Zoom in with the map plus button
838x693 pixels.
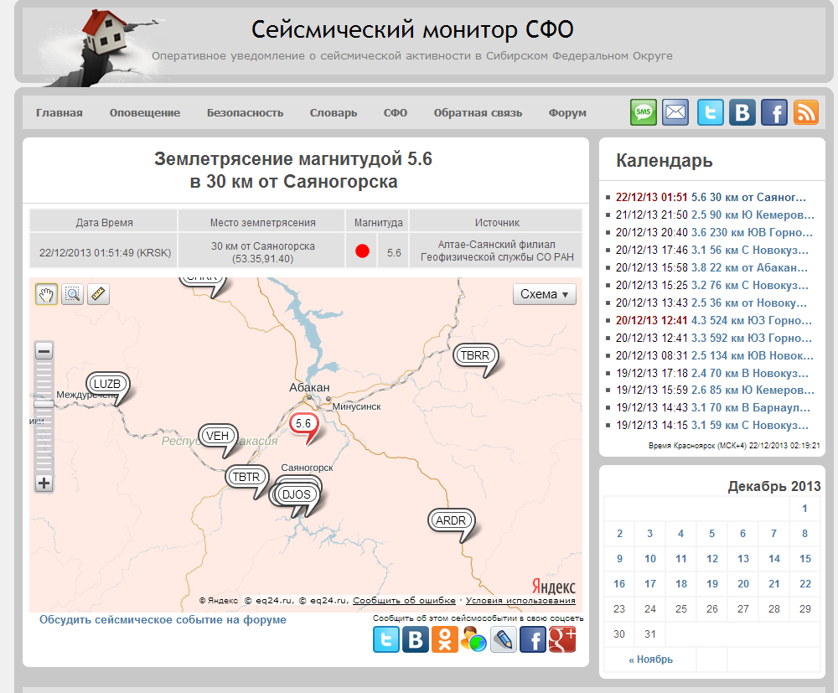coord(44,483)
